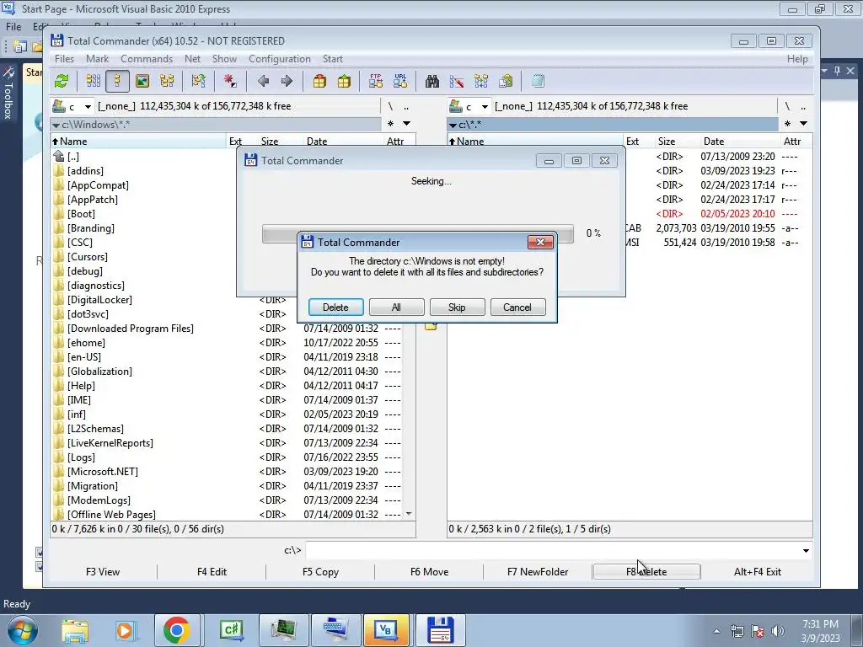The image size is (863, 647).
Task: Expand the command line history dropdown
Action: pyautogui.click(x=806, y=550)
